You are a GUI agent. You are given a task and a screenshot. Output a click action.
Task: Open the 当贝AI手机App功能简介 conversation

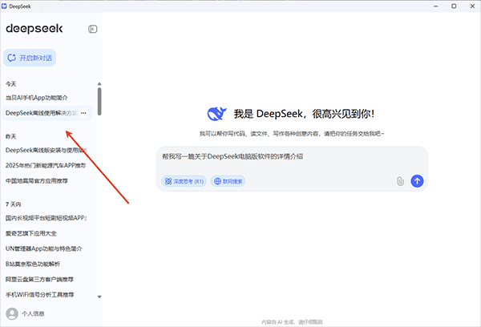(x=42, y=98)
